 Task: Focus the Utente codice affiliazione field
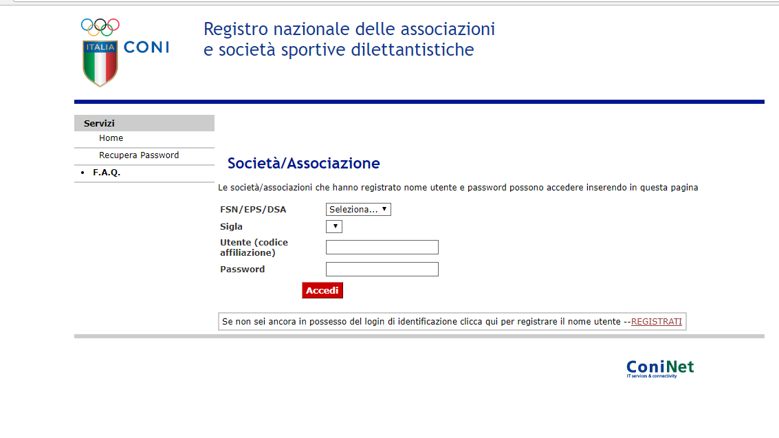(382, 248)
